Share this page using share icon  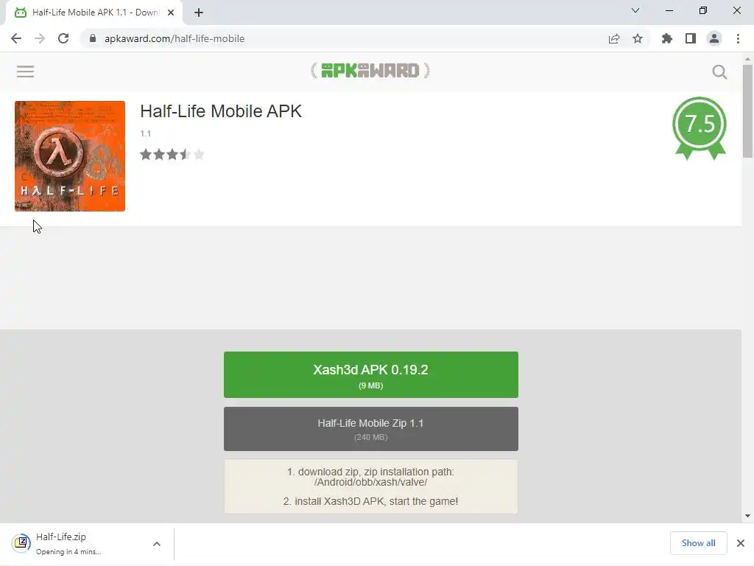pos(614,38)
